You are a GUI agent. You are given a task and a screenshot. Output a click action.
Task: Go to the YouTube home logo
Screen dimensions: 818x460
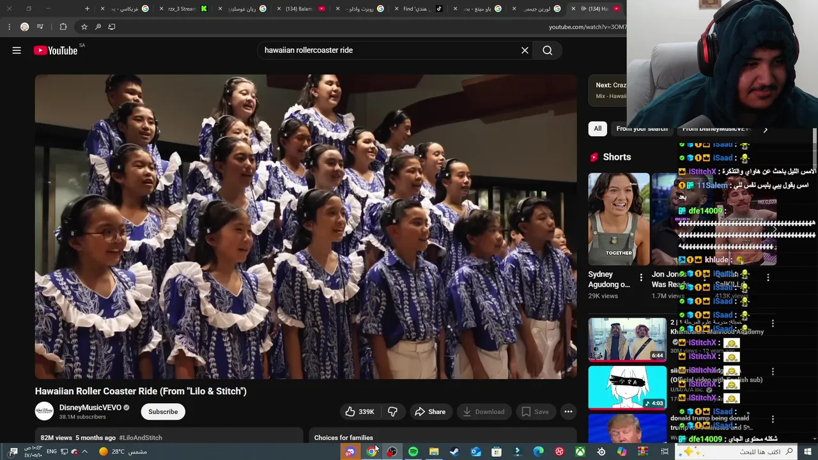click(x=56, y=50)
